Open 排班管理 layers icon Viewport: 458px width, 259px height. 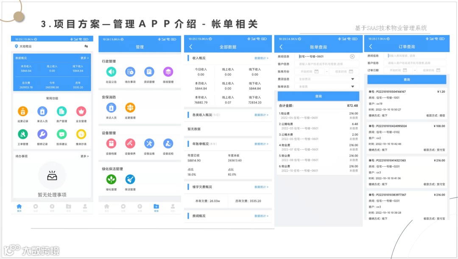[168, 72]
